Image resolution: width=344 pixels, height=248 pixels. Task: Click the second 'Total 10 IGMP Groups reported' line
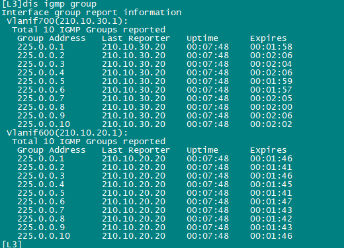tap(89, 142)
